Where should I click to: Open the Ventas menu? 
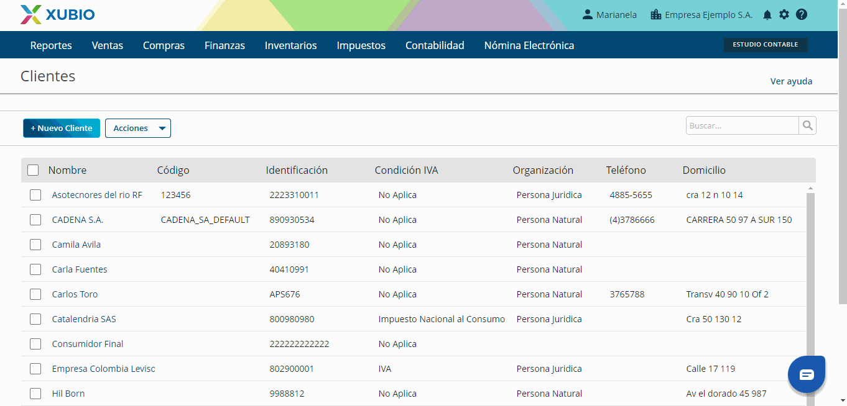coord(108,45)
